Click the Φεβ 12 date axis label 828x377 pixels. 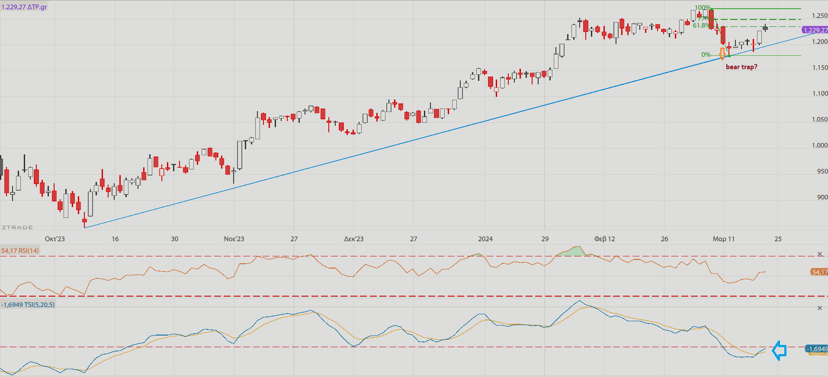[x=605, y=239]
